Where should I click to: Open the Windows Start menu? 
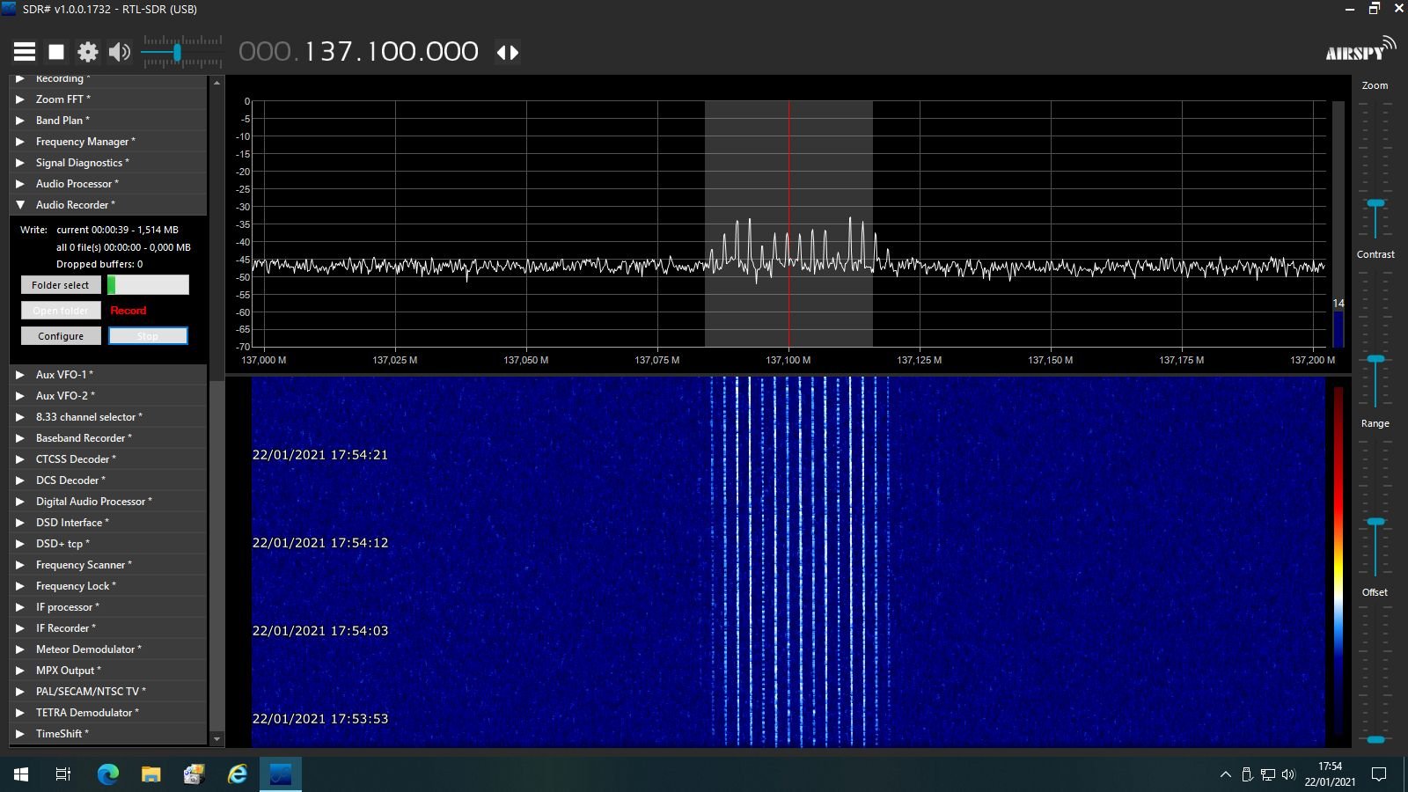tap(21, 774)
